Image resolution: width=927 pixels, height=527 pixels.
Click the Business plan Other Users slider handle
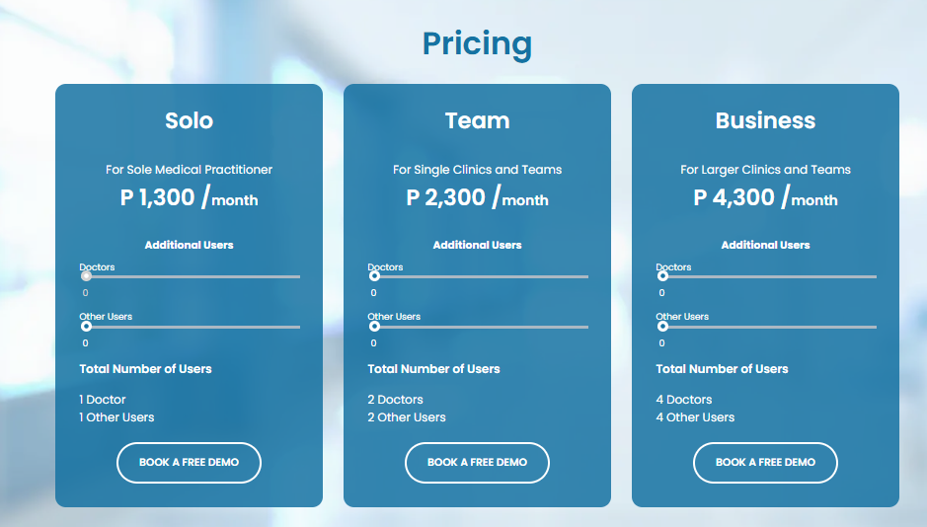pyautogui.click(x=662, y=326)
